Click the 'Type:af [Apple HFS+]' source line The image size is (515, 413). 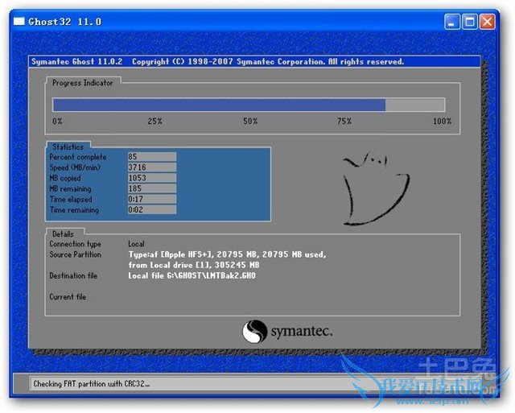click(227, 254)
